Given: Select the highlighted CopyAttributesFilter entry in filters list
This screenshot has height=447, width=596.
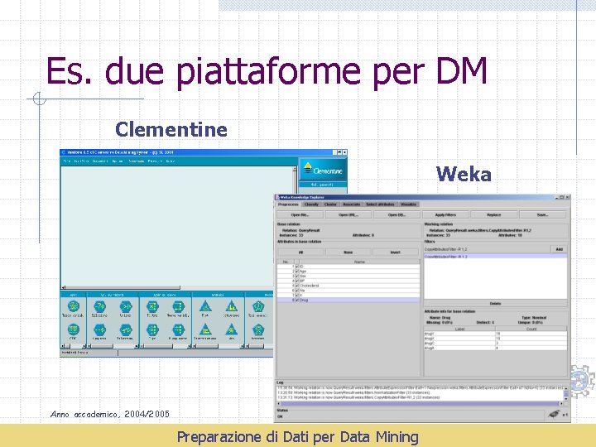Looking at the screenshot, I should click(495, 257).
